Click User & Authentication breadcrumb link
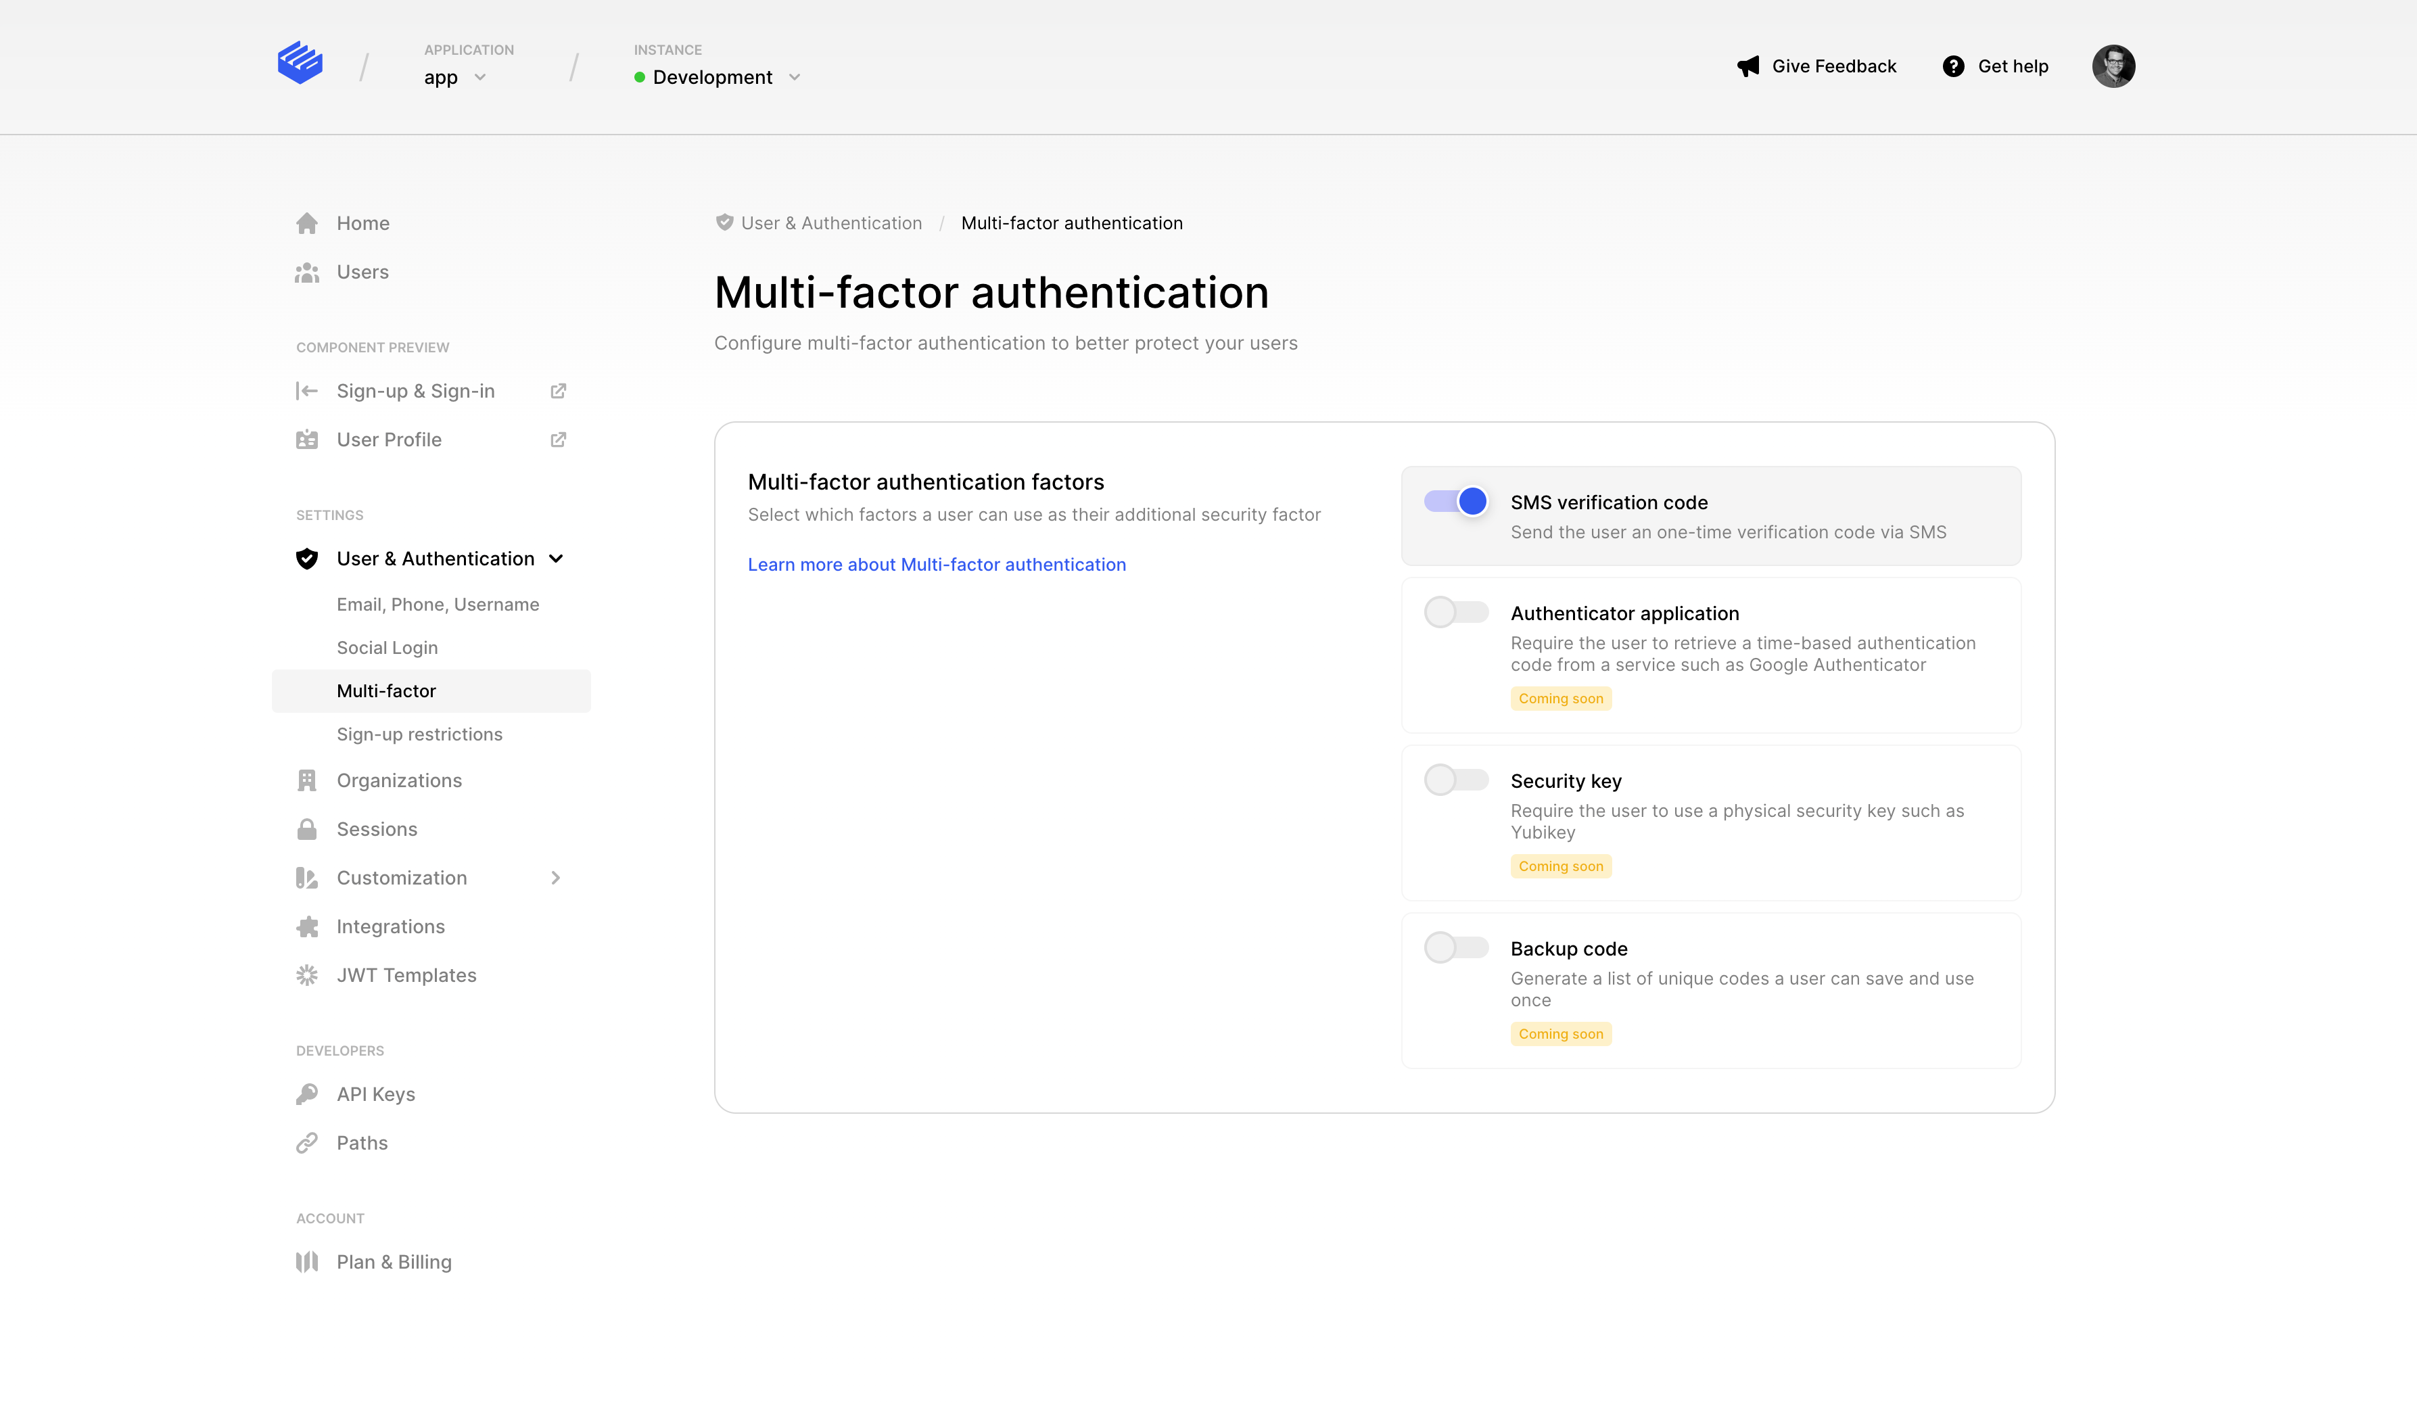Image resolution: width=2417 pixels, height=1412 pixels. 830,224
